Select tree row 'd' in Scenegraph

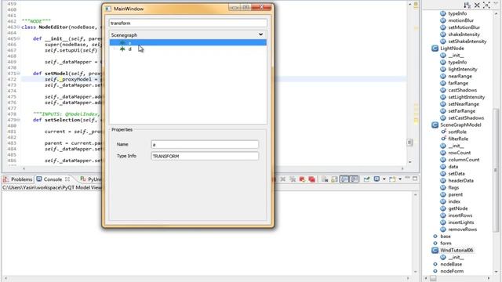(x=188, y=49)
